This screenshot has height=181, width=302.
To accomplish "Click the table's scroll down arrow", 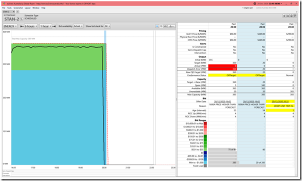I will pyautogui.click(x=296, y=175).
